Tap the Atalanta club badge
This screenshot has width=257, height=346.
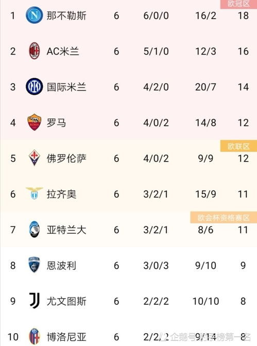pyautogui.click(x=34, y=229)
